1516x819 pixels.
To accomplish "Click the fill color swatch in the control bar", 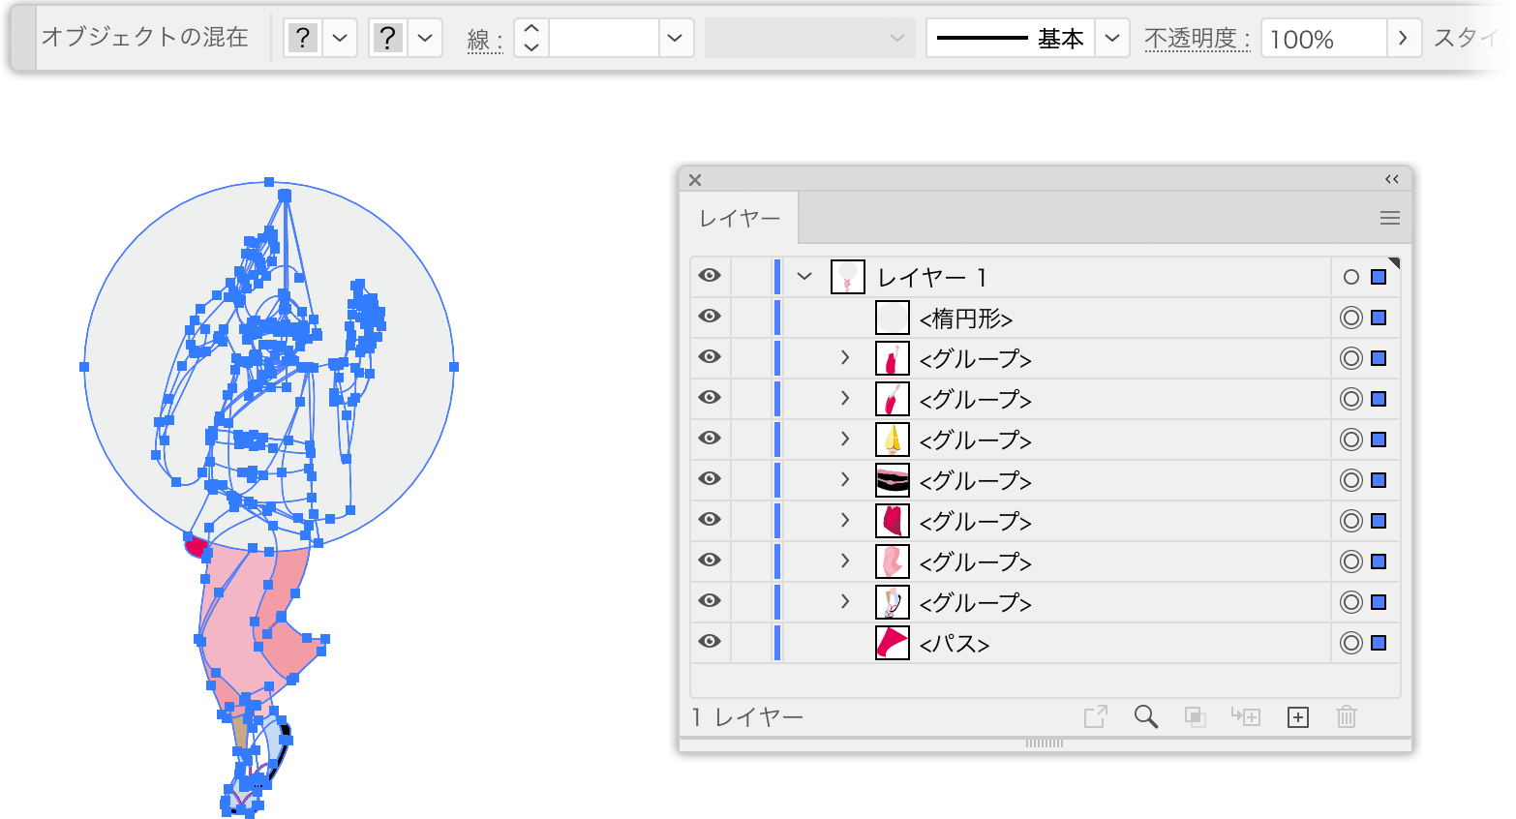I will click(302, 37).
